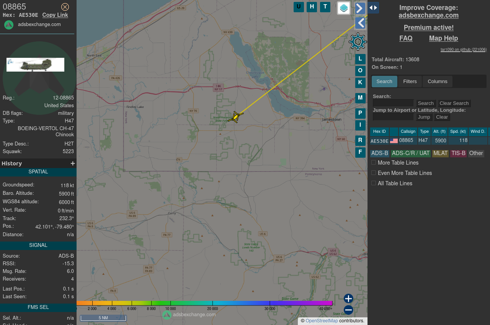Image resolution: width=490 pixels, height=325 pixels.
Task: Sort table by Type column
Action: tap(424, 132)
